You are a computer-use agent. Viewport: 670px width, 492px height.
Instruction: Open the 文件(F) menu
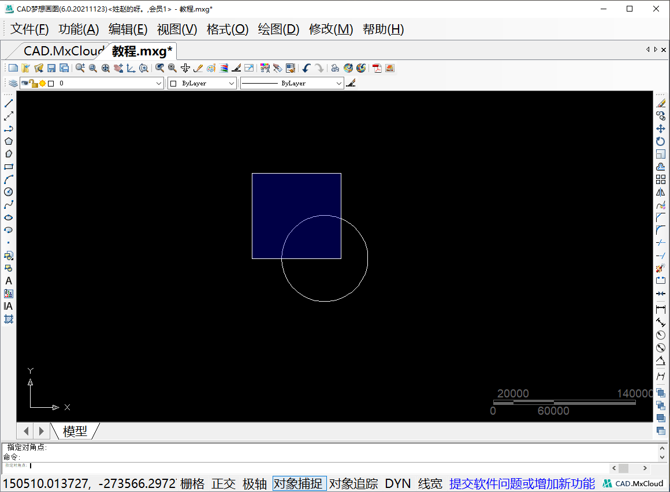(x=29, y=29)
